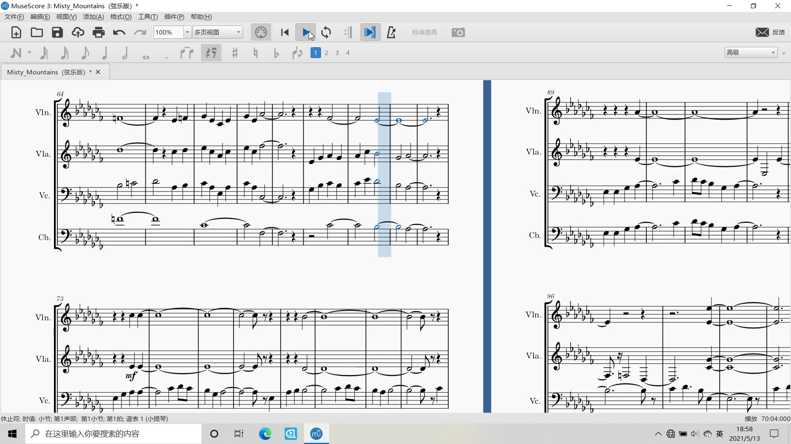
Task: Redo the last undone action
Action: 140,32
